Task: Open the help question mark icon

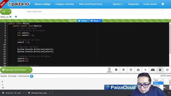Action: tap(163, 4)
